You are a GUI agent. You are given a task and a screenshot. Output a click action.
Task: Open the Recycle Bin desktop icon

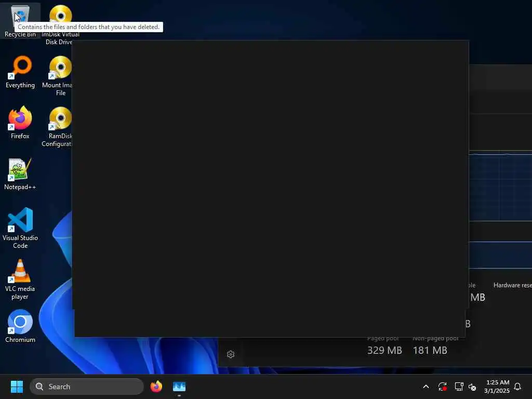(x=20, y=20)
